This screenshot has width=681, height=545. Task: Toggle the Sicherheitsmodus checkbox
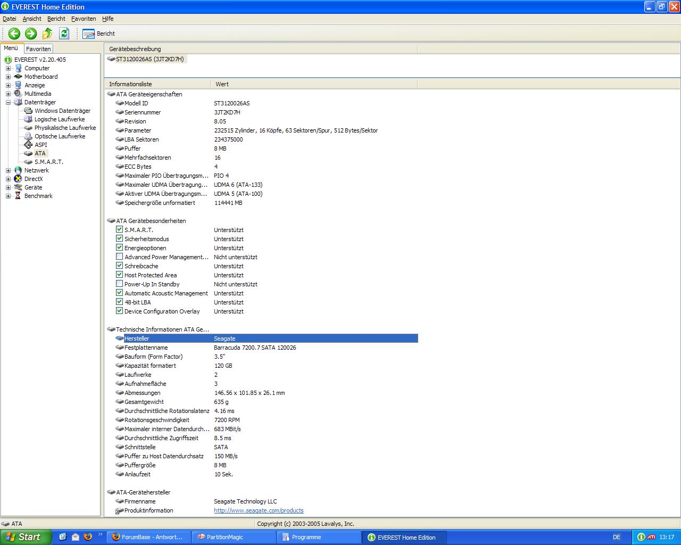[119, 238]
